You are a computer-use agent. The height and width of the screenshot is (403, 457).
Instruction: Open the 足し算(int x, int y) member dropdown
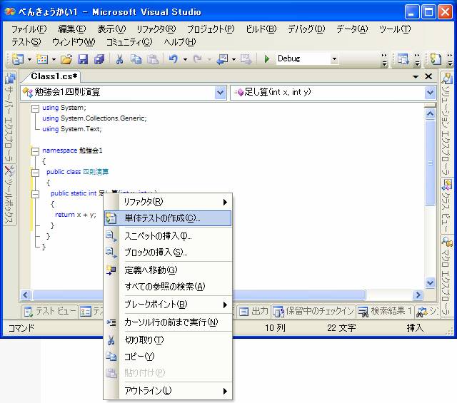(x=430, y=92)
